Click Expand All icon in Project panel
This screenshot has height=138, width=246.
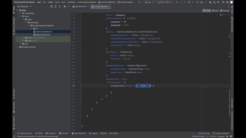56,7
